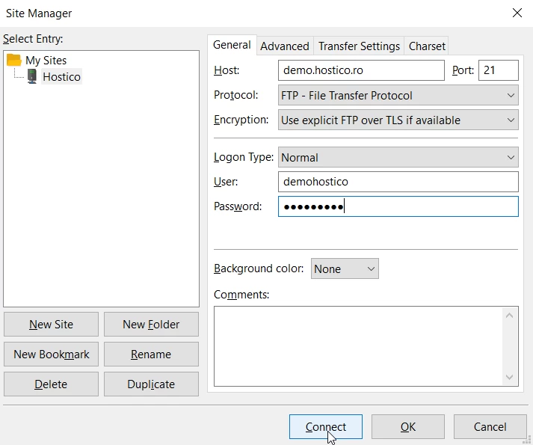The width and height of the screenshot is (533, 445).
Task: Choose a Background color from dropdown
Action: click(x=345, y=269)
